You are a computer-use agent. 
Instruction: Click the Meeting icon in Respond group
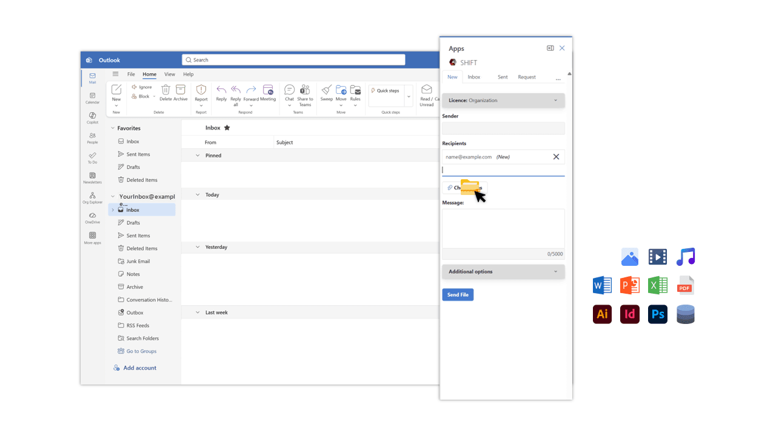pyautogui.click(x=268, y=90)
